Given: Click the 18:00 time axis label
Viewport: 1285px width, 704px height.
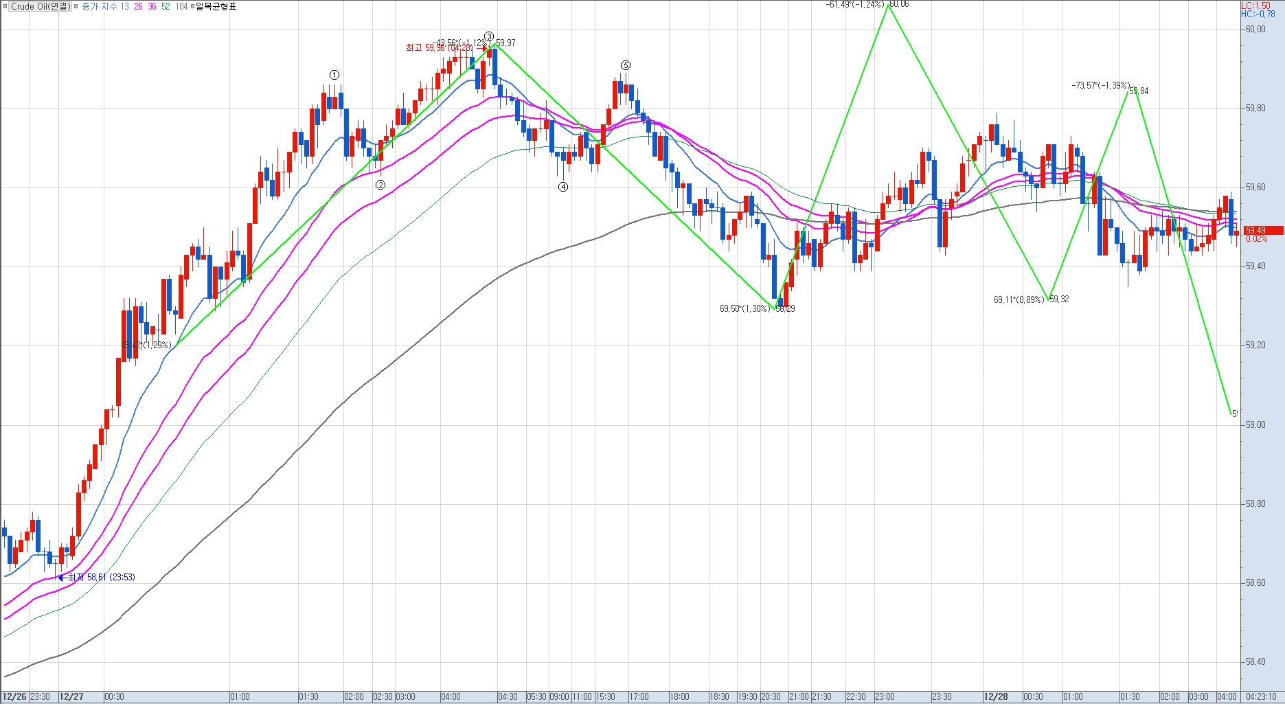Looking at the screenshot, I should pos(679,696).
